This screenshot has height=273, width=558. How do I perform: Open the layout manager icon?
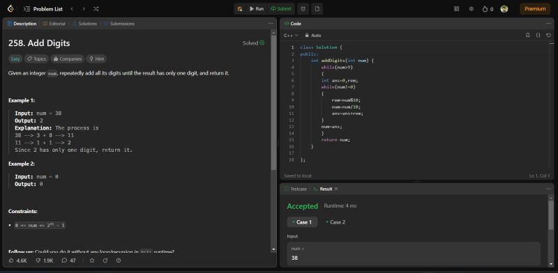(x=457, y=9)
